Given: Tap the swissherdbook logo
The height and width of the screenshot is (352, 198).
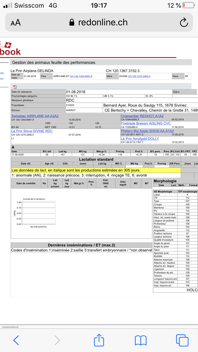Looking at the screenshot, I should point(10,49).
